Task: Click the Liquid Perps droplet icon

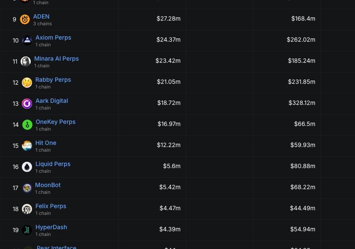Action: (27, 167)
